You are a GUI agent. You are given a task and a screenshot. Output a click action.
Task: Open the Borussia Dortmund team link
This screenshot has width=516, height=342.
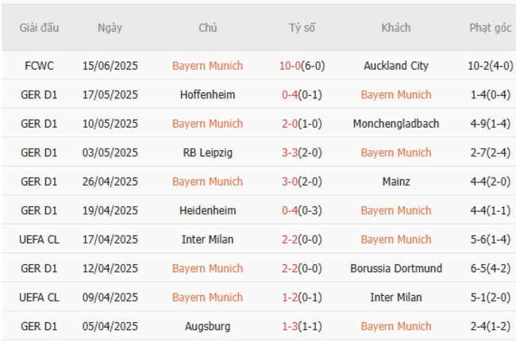[x=395, y=268]
